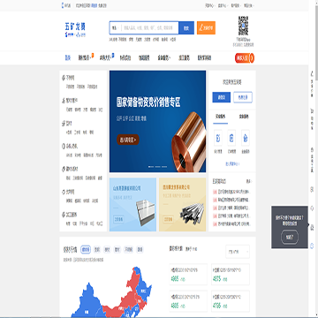Click the price card showing 4795

point(231,301)
